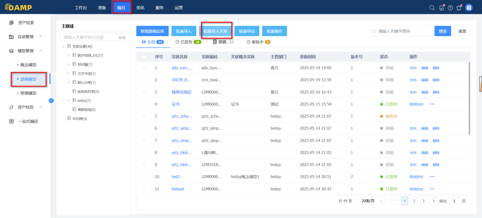Image resolution: width=482 pixels, height=218 pixels.
Task: Open more actions for the test1 row
Action: pyautogui.click(x=432, y=177)
